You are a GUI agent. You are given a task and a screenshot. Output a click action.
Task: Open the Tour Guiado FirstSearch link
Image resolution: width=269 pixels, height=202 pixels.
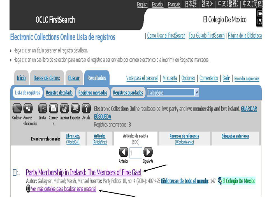coord(207,36)
